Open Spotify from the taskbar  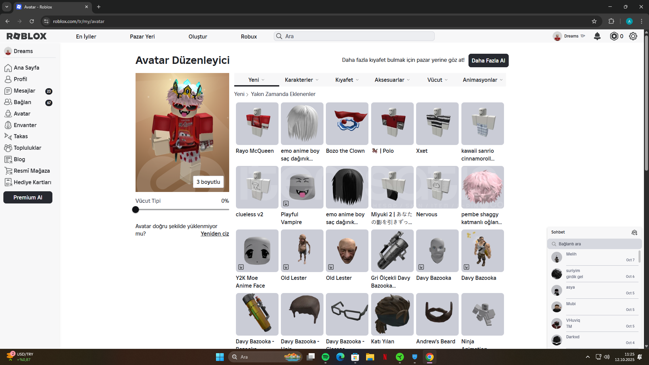coord(326,357)
